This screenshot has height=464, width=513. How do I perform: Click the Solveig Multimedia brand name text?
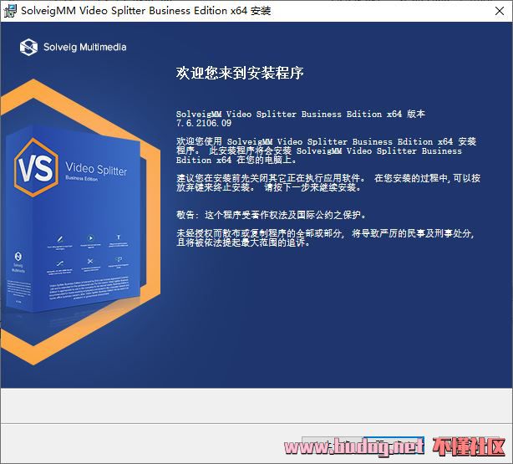tap(85, 47)
